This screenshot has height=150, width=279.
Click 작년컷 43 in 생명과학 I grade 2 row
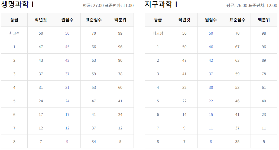pyautogui.click(x=41, y=60)
